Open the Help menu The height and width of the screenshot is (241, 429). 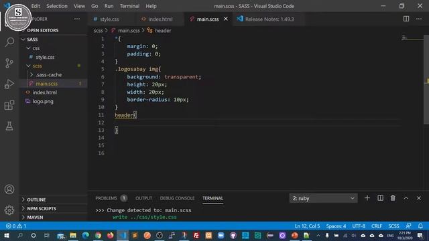[x=151, y=6]
